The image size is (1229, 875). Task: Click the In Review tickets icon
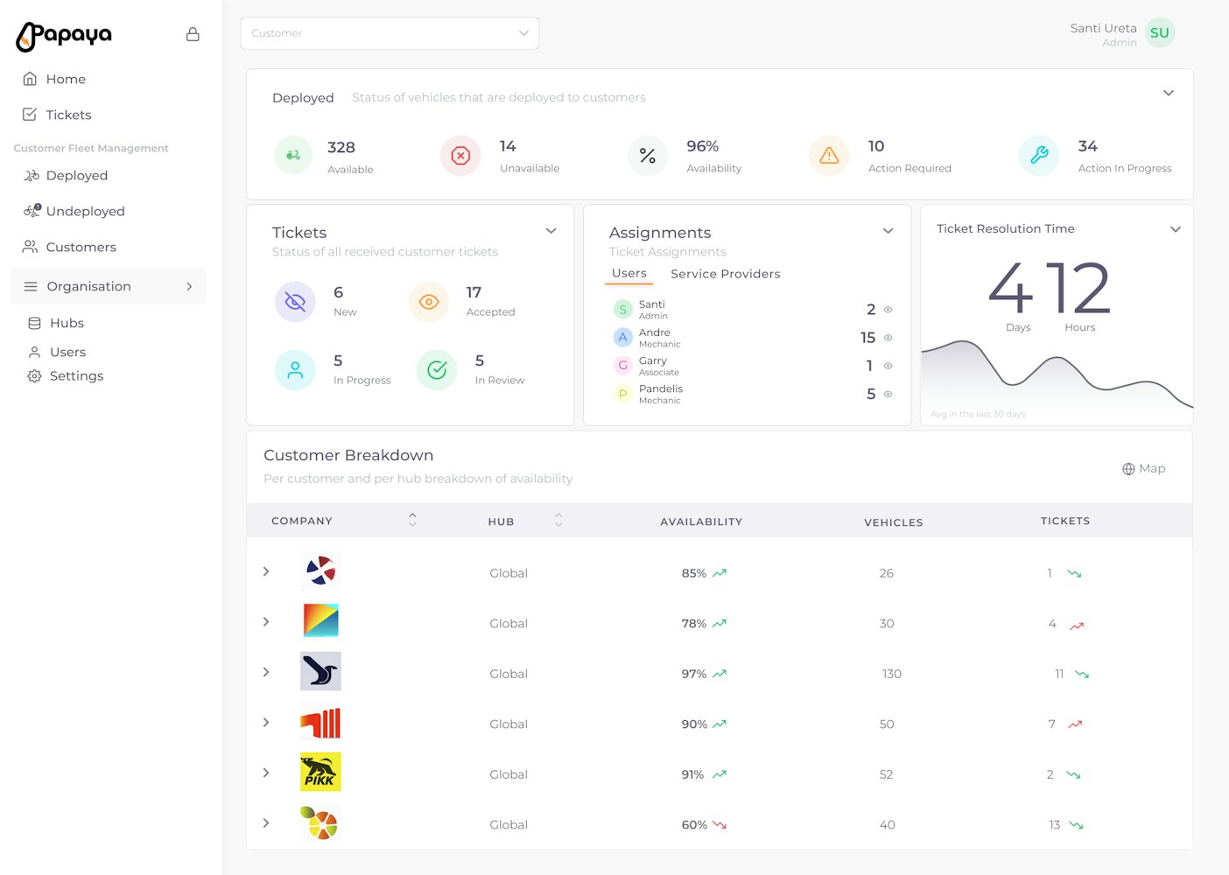(x=437, y=370)
